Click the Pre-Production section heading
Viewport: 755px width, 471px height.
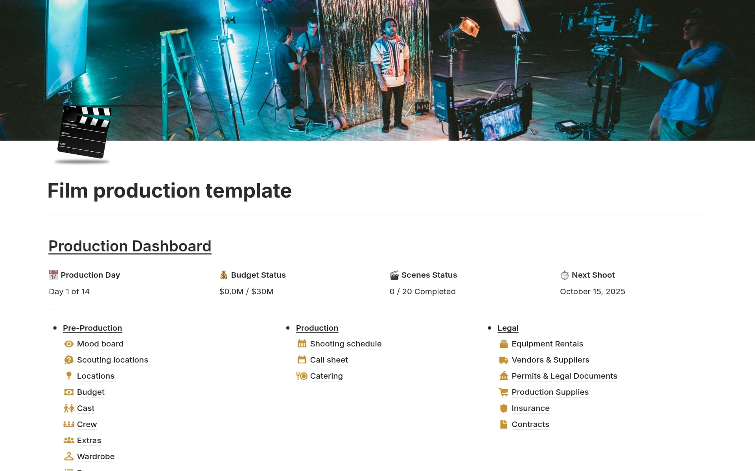click(92, 328)
